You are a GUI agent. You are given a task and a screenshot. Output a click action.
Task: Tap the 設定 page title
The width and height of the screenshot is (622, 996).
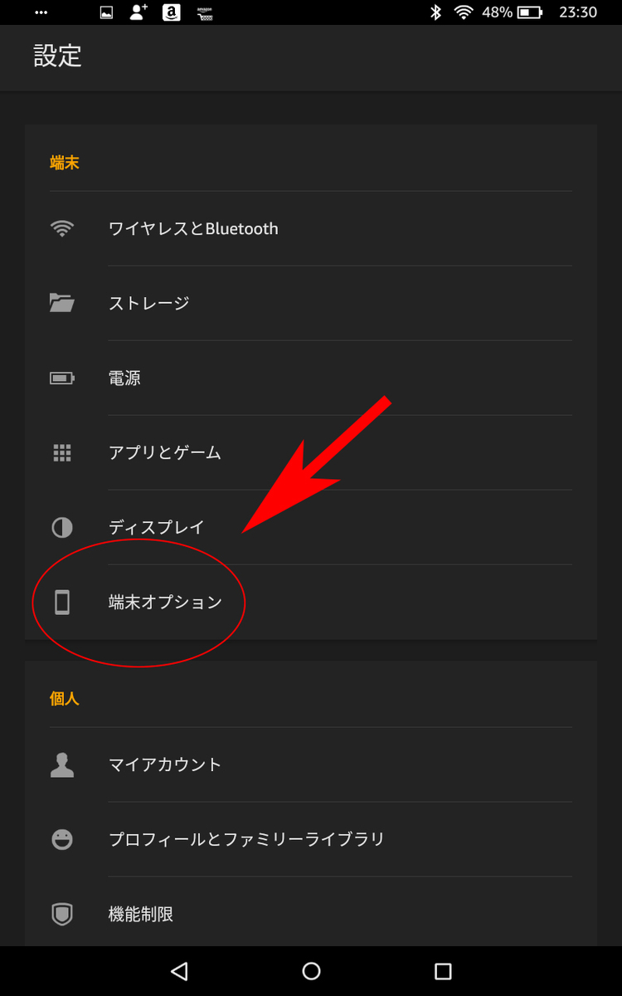(57, 56)
